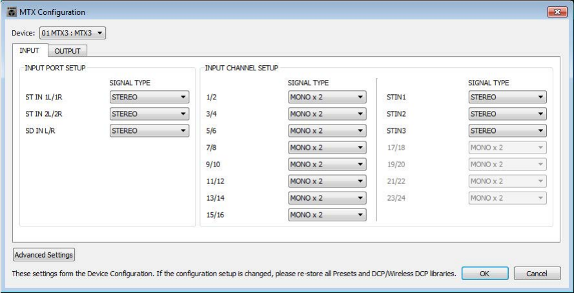This screenshot has width=574, height=293.
Task: Click the SD IN L/R label
Action: [40, 131]
